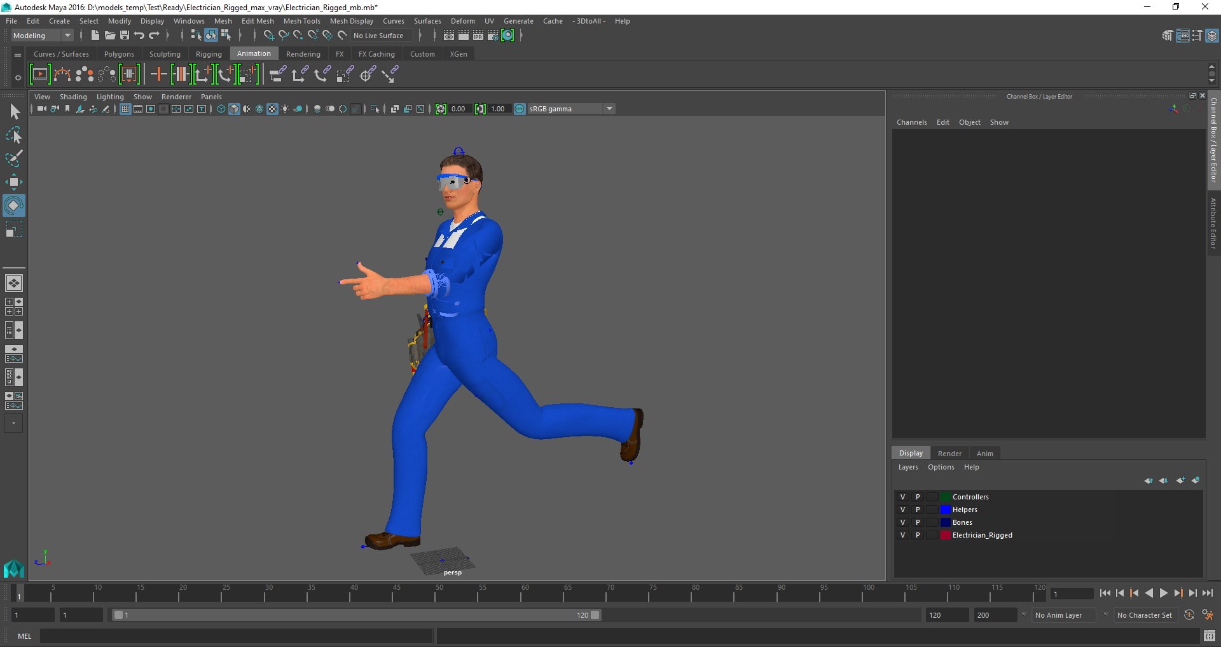The image size is (1221, 647).
Task: Click the Electrician_Rigged layer red swatch
Action: click(x=946, y=535)
